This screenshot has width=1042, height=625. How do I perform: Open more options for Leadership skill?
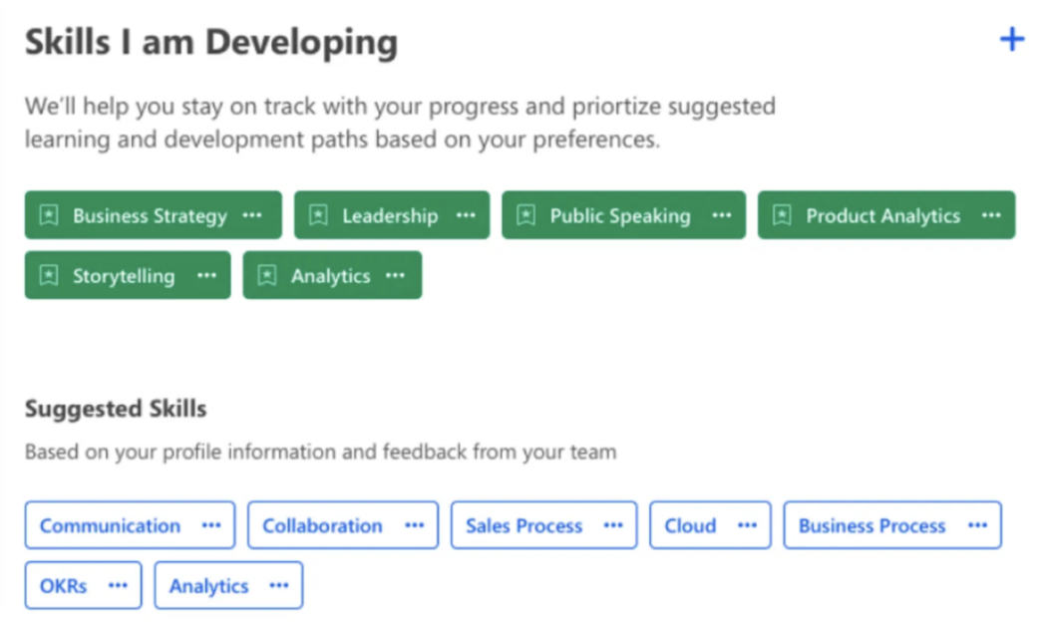[465, 215]
